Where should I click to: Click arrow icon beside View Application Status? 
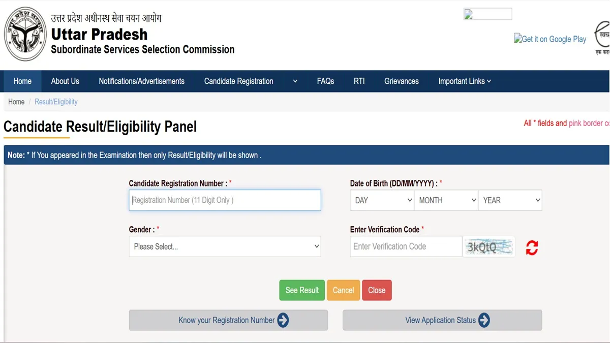(484, 320)
